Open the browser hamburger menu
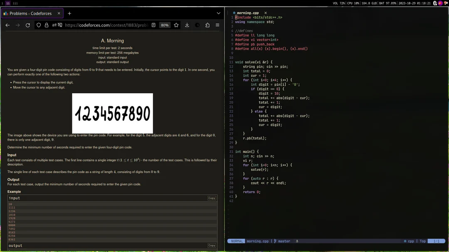Image resolution: width=449 pixels, height=252 pixels. 217,25
